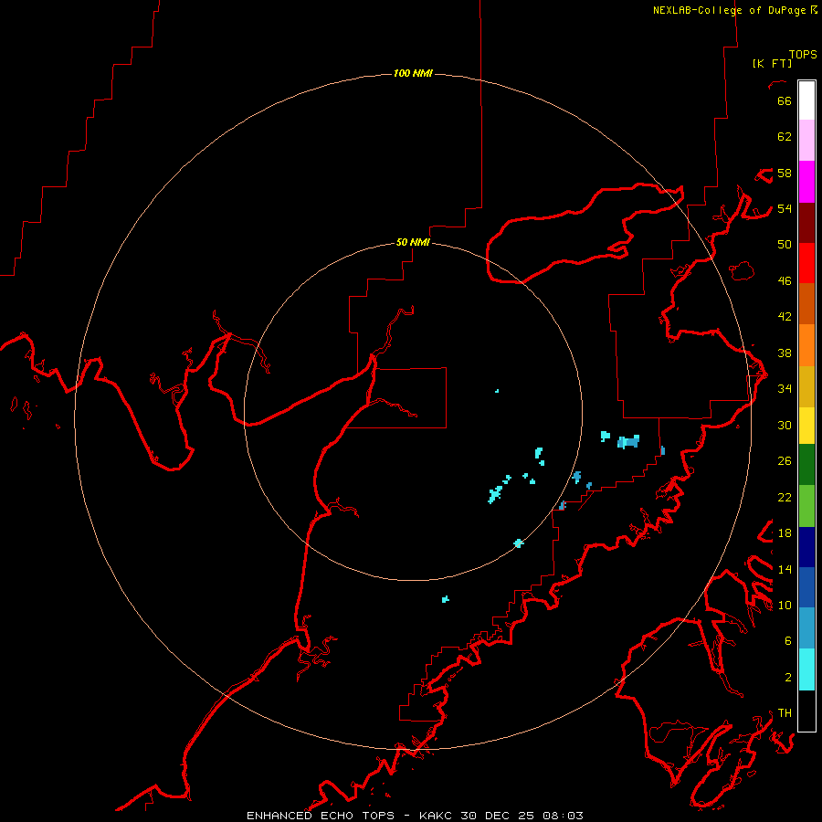
Task: Click the dark green 30 kft swatch
Action: click(x=806, y=465)
